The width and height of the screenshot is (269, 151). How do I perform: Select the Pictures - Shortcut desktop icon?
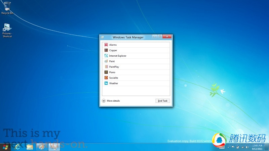[7, 31]
